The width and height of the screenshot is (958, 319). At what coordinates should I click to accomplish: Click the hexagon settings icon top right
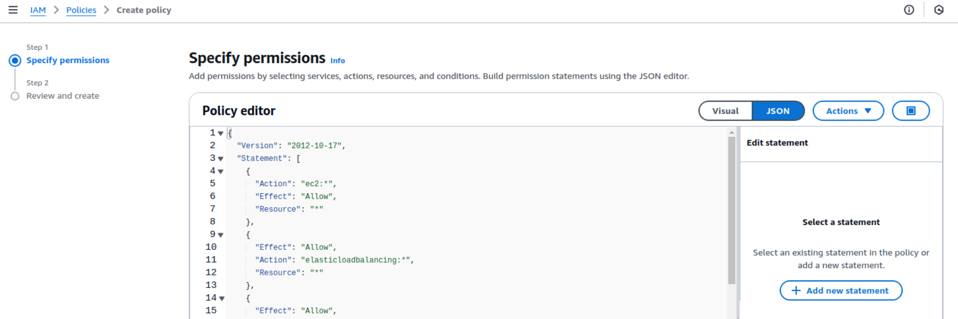[x=939, y=10]
